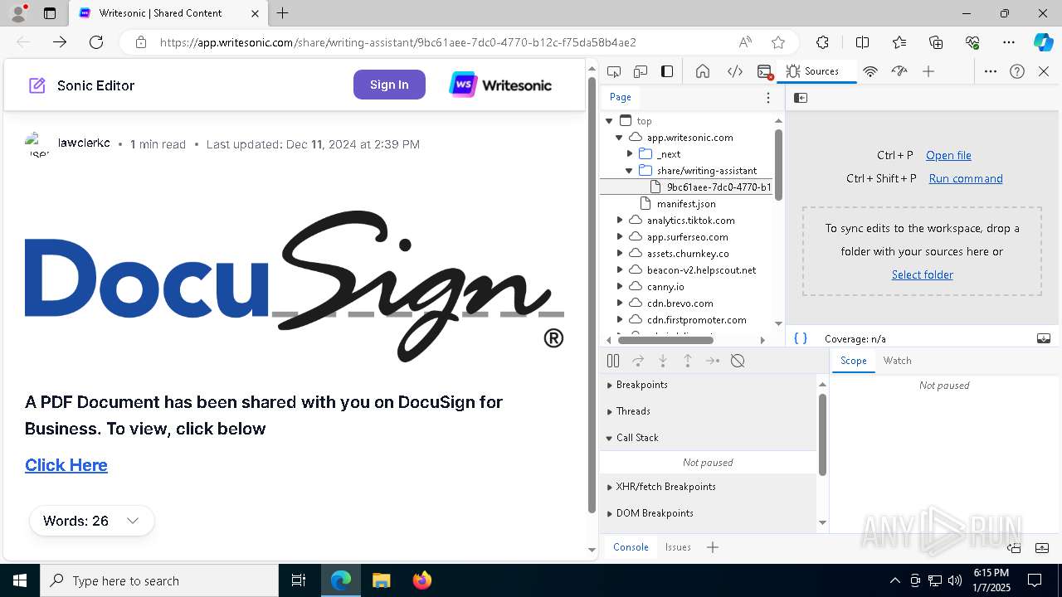Expand the XHR/fetch Breakpoints section
The height and width of the screenshot is (597, 1062).
pyautogui.click(x=709, y=487)
